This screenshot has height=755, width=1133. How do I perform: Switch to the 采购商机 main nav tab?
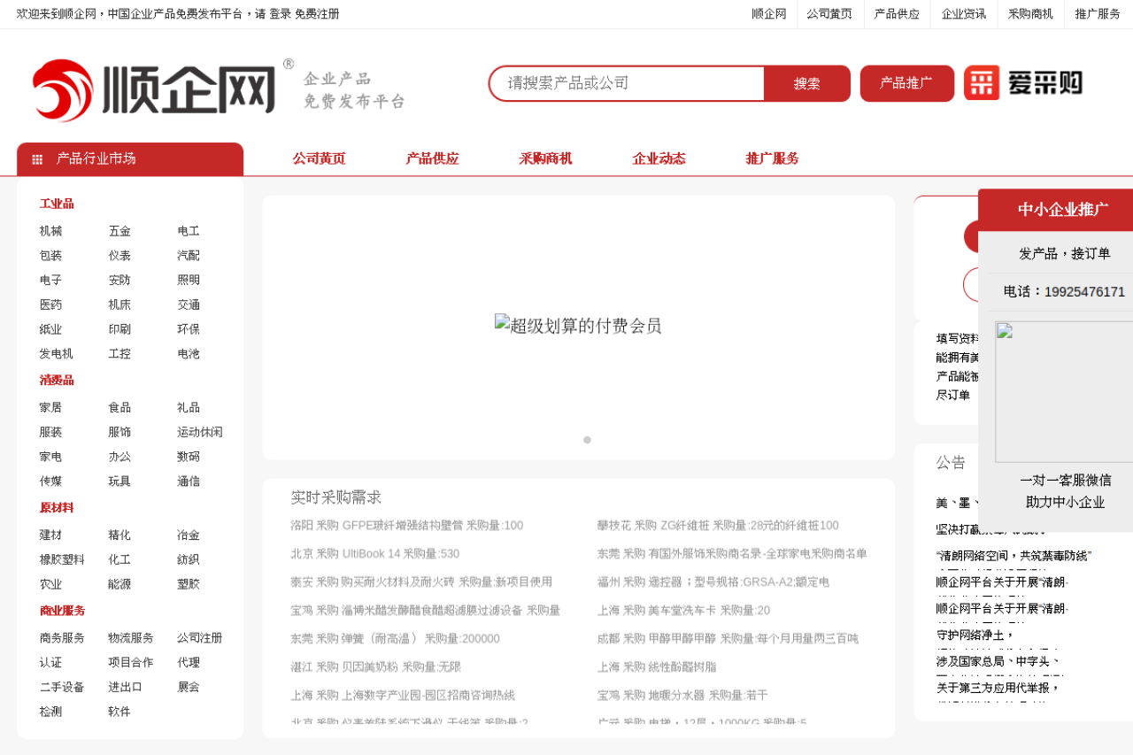click(x=545, y=158)
